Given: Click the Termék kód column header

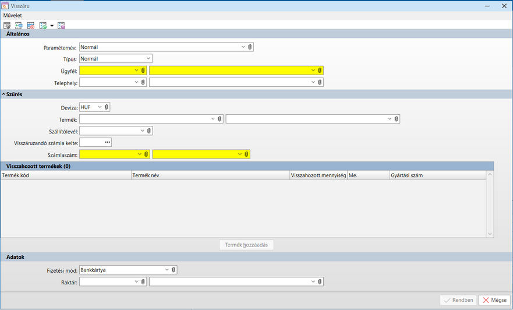Looking at the screenshot, I should click(66, 175).
